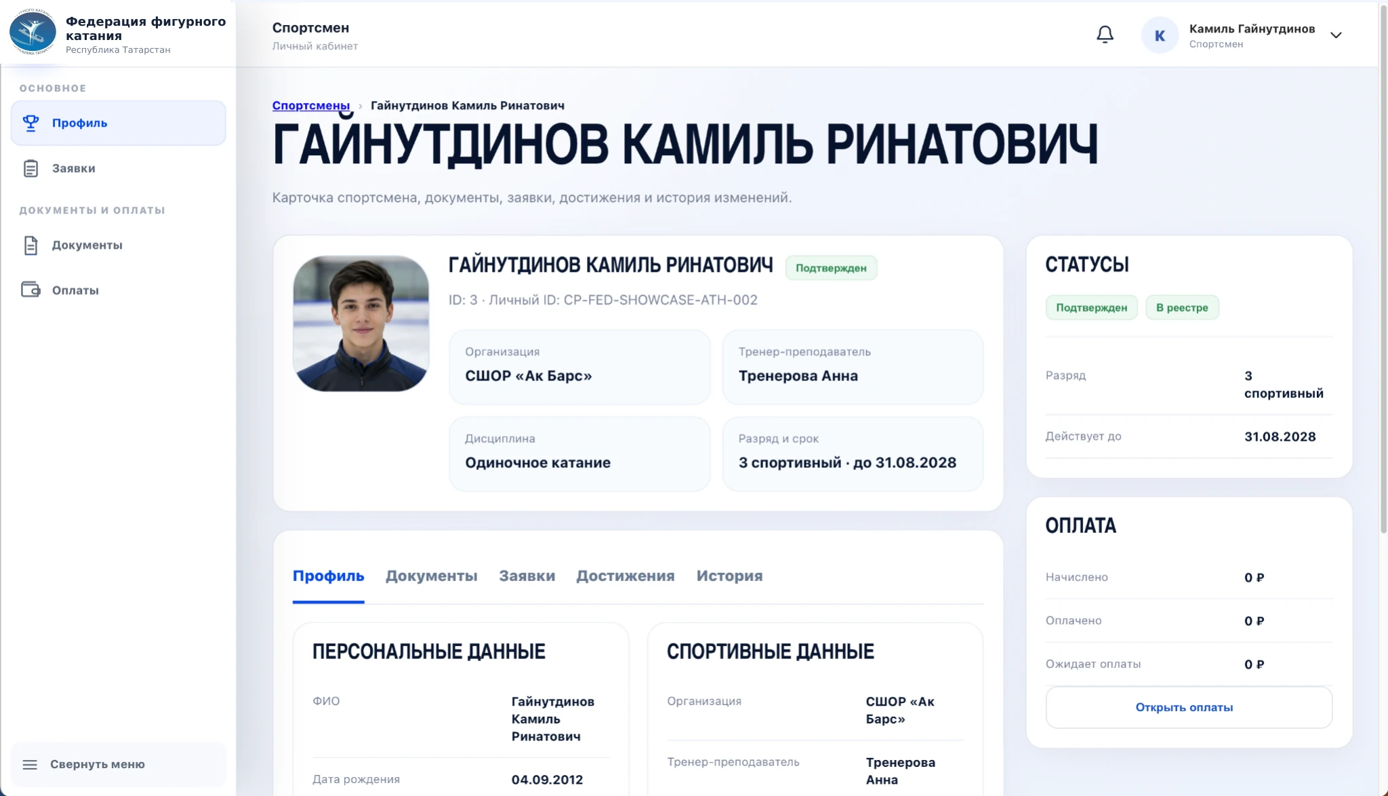Open the Заявки sidebar menu item
Screen dimensions: 1388x796
click(119, 168)
